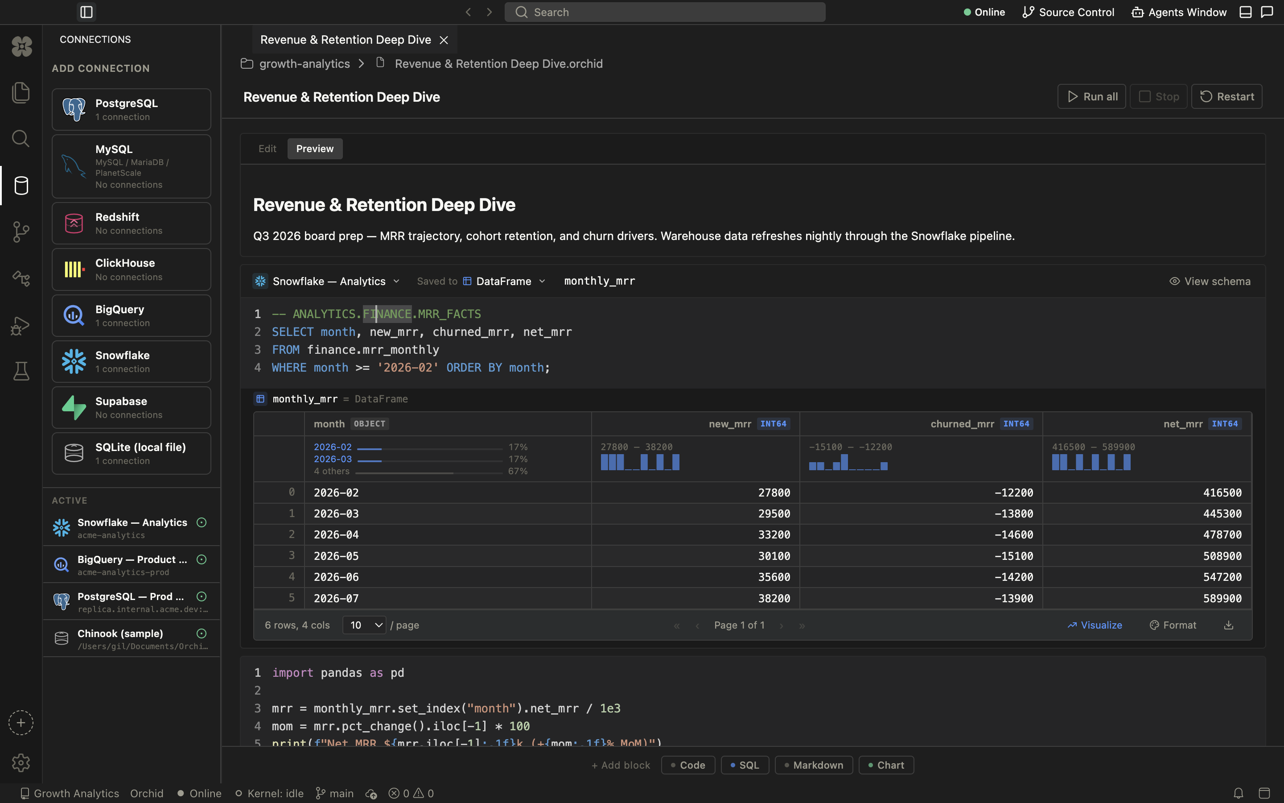Open Source Control in top bar
This screenshot has height=803, width=1284.
click(1068, 12)
